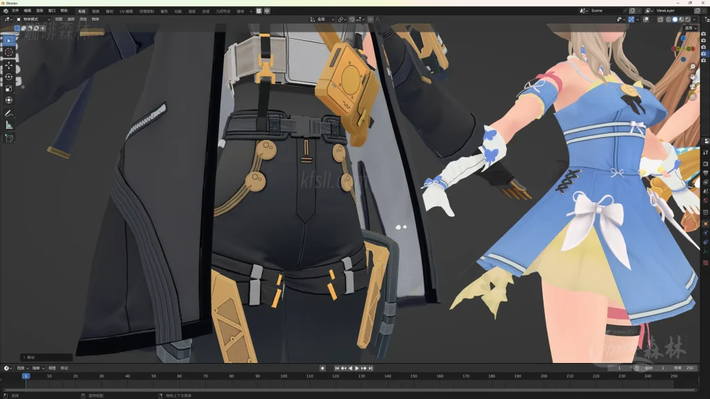Open the viewport options dropdown at top right
This screenshot has height=399, width=710.
coord(691,28)
